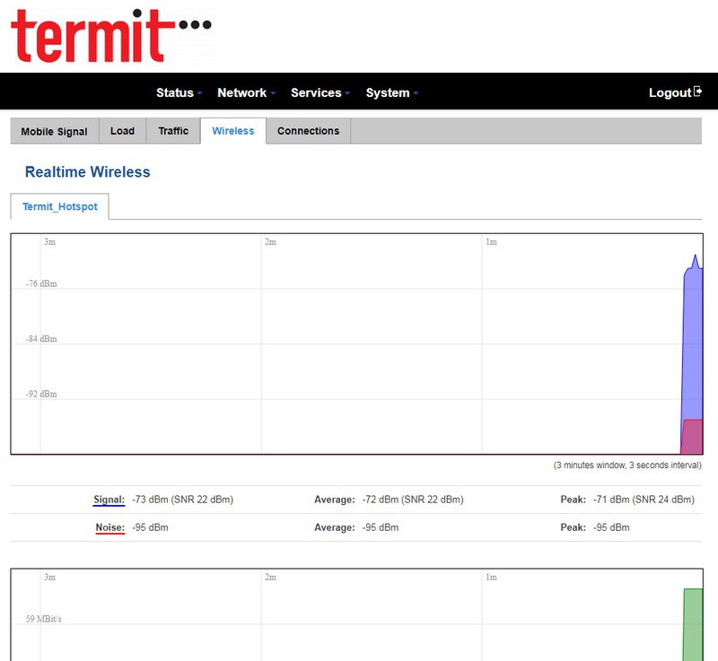Expand the Network menu
The image size is (718, 661).
246,93
